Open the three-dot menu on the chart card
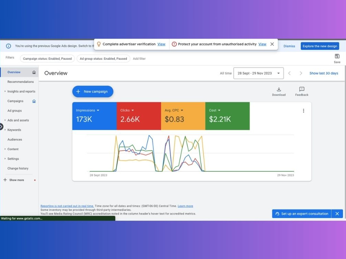Viewport: 346px width, 259px height. [303, 111]
